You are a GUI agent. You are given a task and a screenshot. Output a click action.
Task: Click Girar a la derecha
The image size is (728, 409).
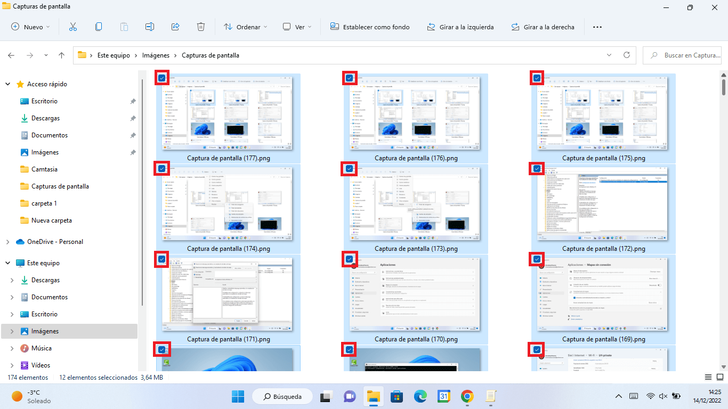[543, 27]
